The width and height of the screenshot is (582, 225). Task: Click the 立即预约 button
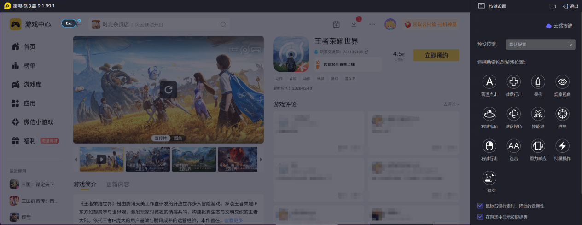pos(436,55)
